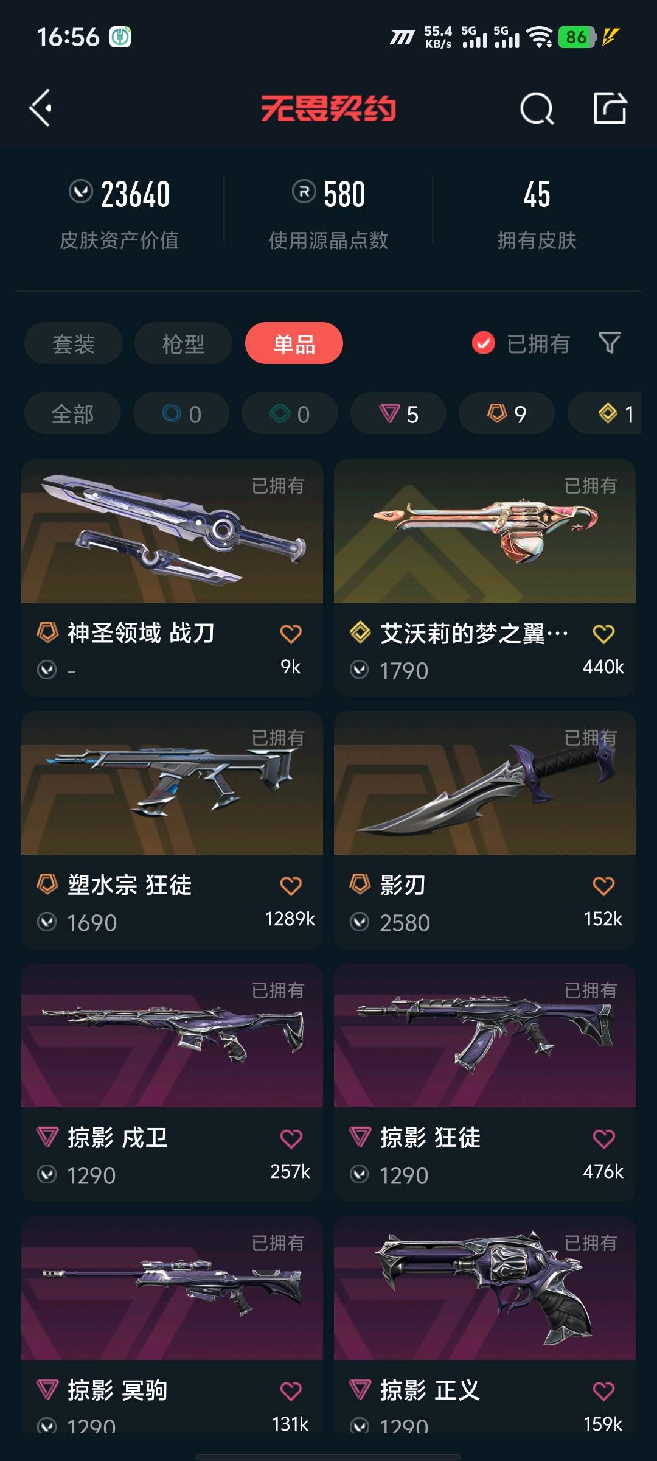657x1461 pixels.
Task: Open the search magnifier icon
Action: click(537, 109)
